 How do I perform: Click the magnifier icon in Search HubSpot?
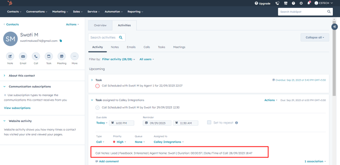[x=329, y=12]
